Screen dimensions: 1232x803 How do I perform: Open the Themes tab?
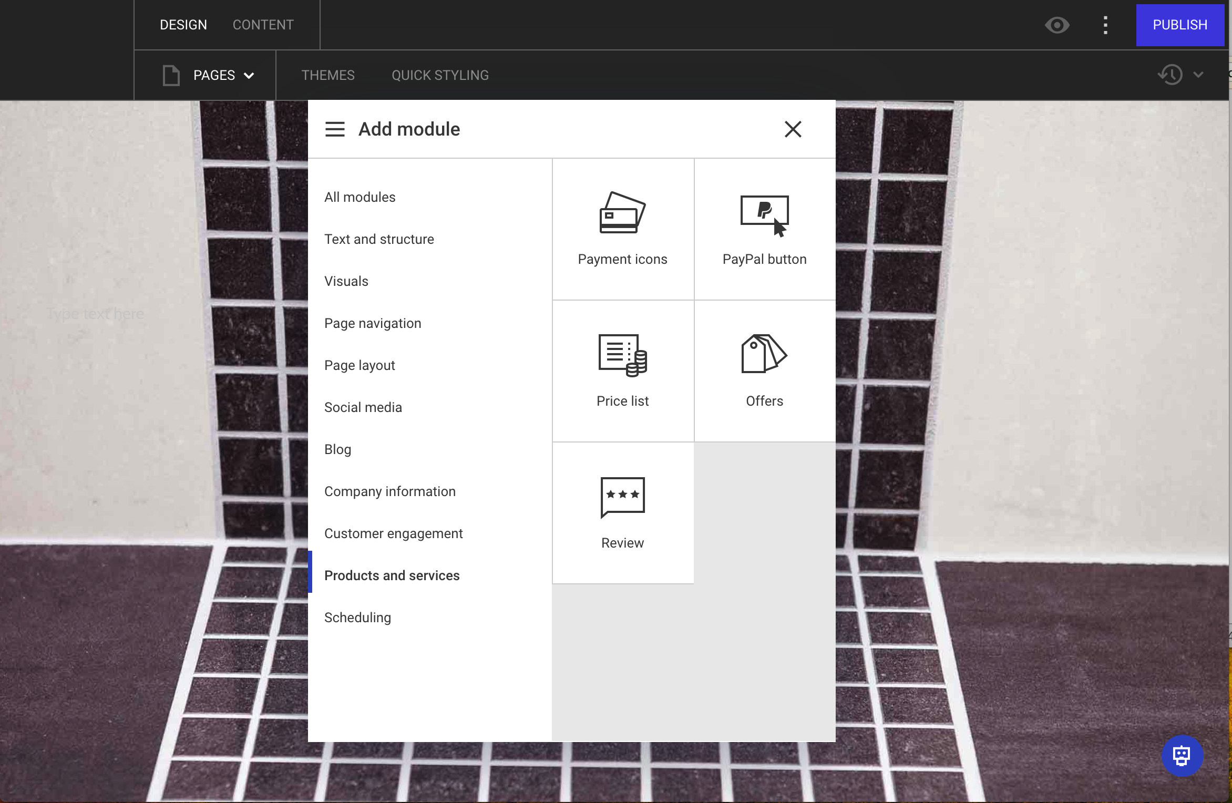pos(328,75)
